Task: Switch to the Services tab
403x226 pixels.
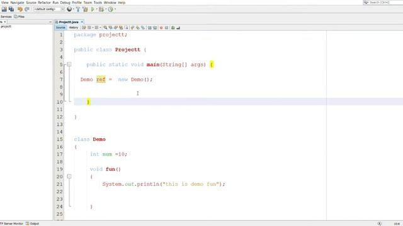Action: [x=6, y=17]
